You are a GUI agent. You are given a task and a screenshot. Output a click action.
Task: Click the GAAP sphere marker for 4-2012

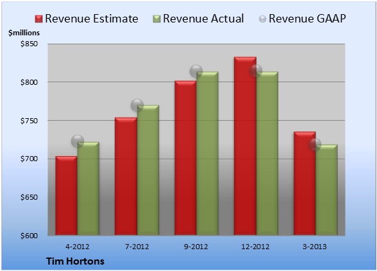point(78,141)
